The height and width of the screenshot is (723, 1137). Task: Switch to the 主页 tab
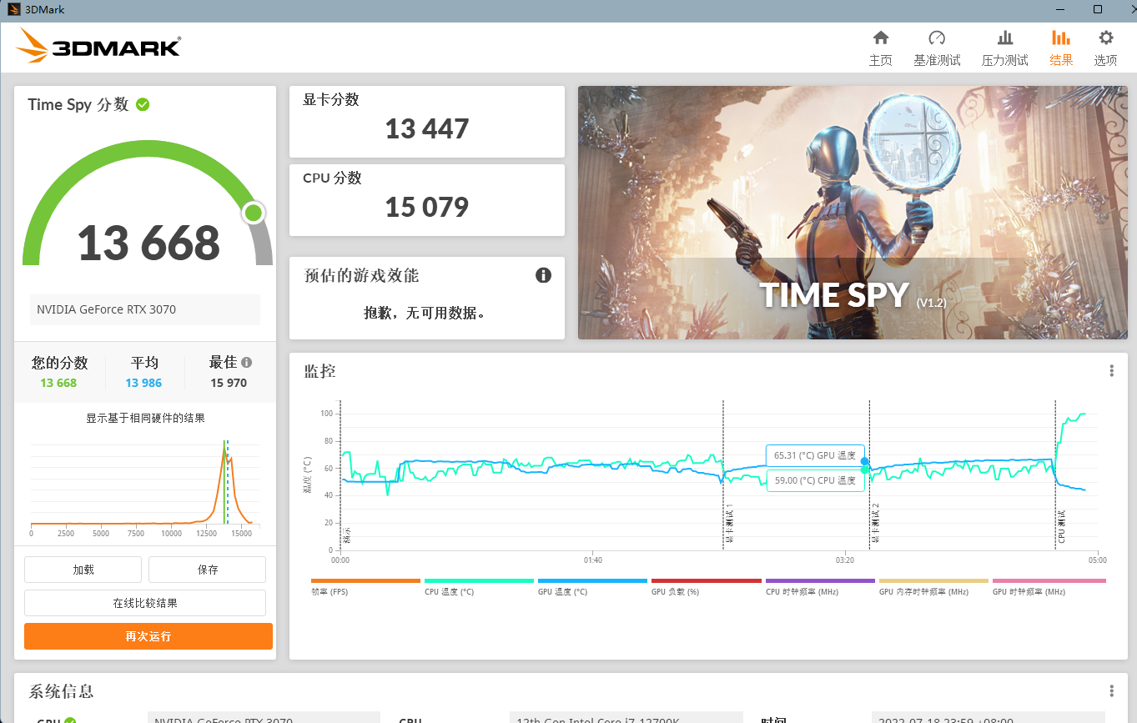click(x=880, y=46)
